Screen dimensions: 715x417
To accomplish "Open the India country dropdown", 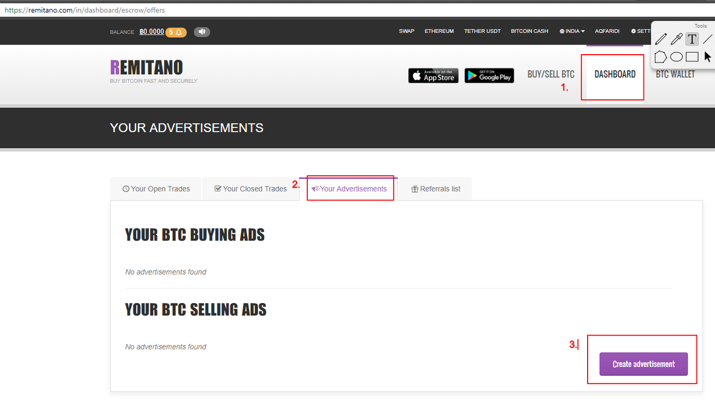I will point(572,31).
